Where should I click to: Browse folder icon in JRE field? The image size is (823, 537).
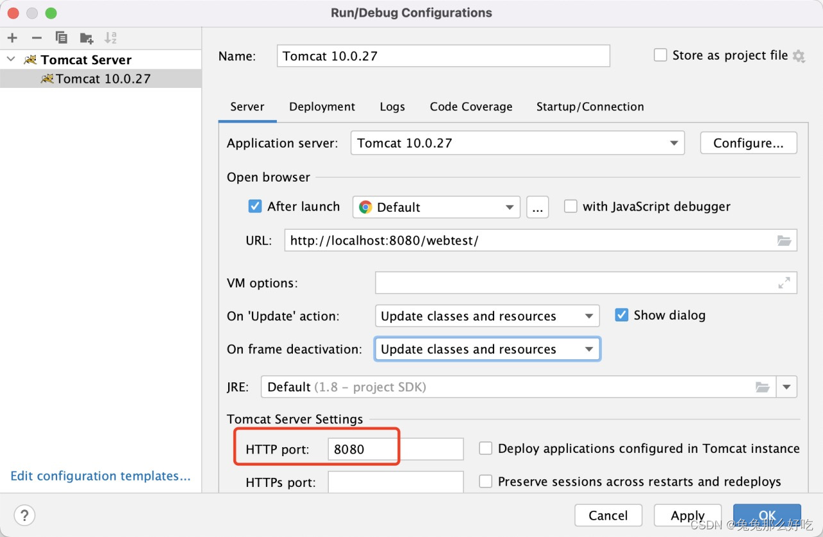(x=762, y=387)
